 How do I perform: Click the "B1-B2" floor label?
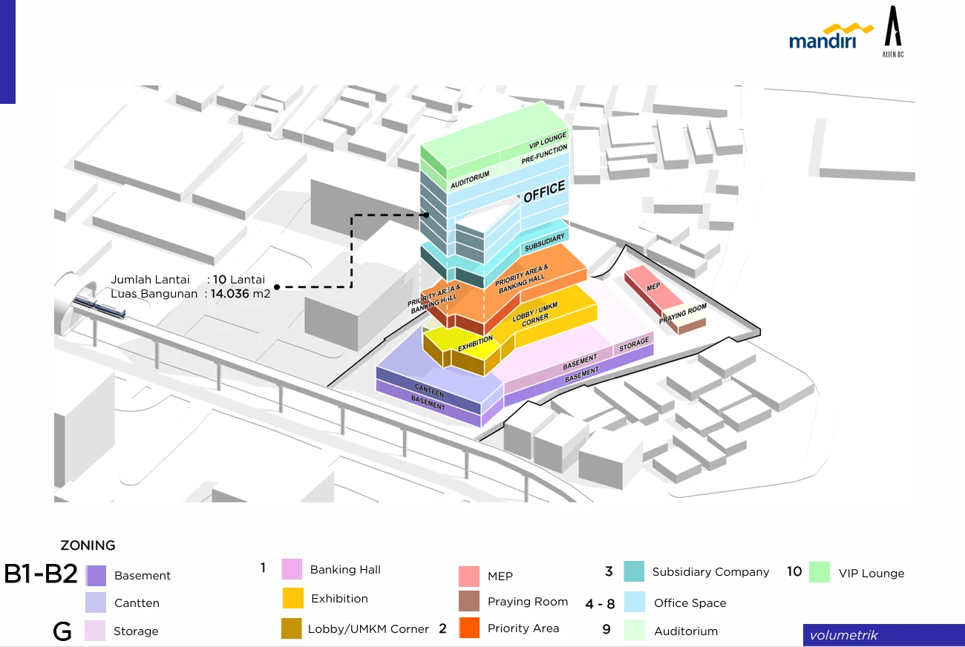(x=41, y=574)
